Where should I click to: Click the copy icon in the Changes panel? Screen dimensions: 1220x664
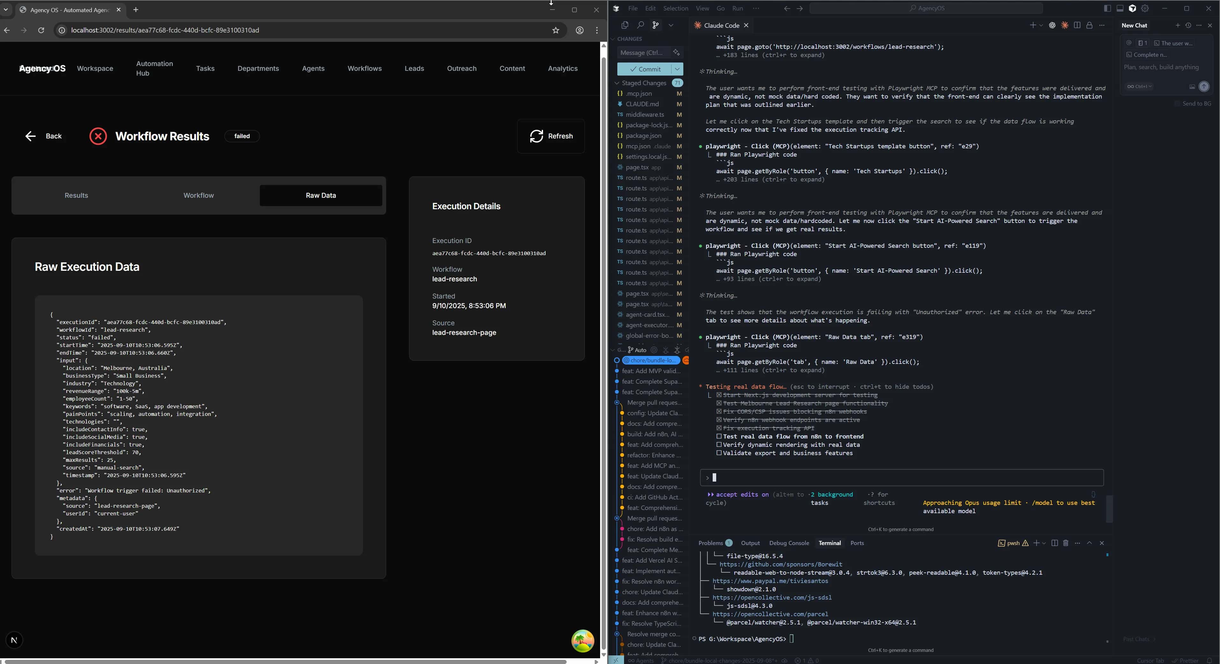coord(625,25)
